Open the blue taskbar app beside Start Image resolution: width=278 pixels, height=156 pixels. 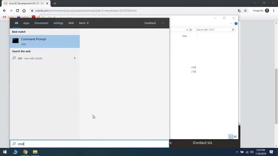[x=15, y=152]
